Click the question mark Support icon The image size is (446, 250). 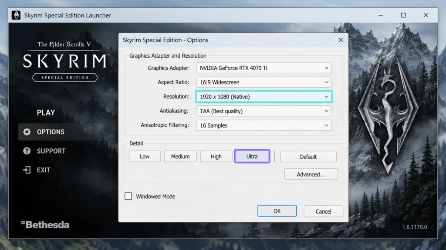tap(27, 151)
